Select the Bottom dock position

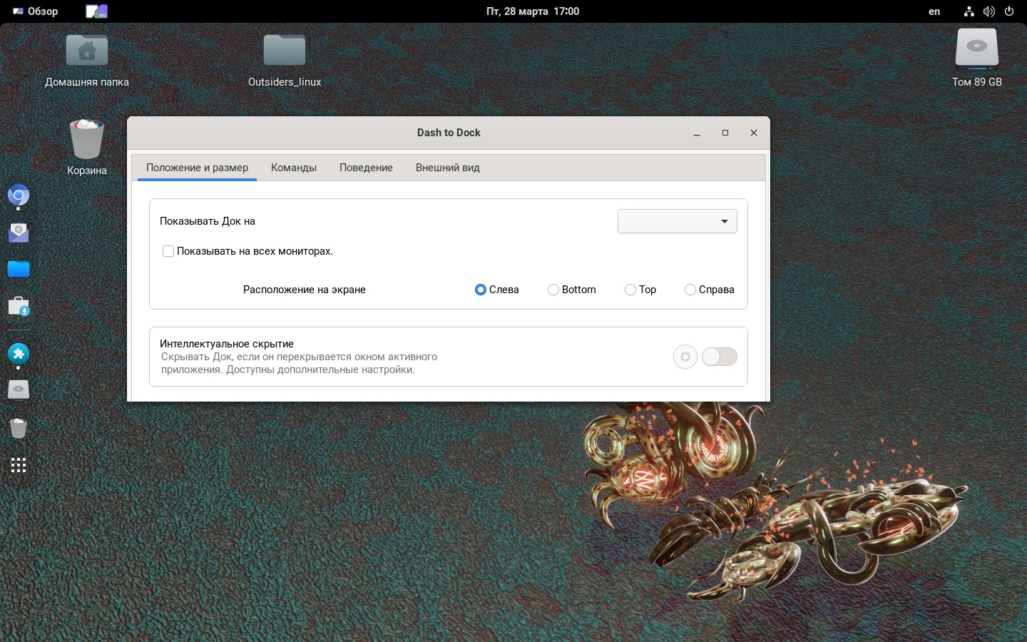[553, 290]
